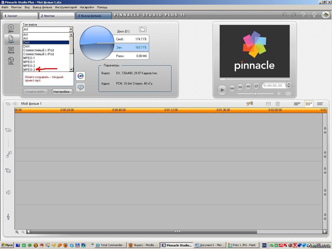Select the Disc output option in sidebar
The height and width of the screenshot is (249, 332).
pyautogui.click(x=11, y=28)
